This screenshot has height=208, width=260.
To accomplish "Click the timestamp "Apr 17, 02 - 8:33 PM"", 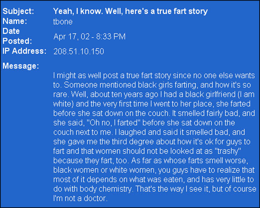I will point(90,37).
